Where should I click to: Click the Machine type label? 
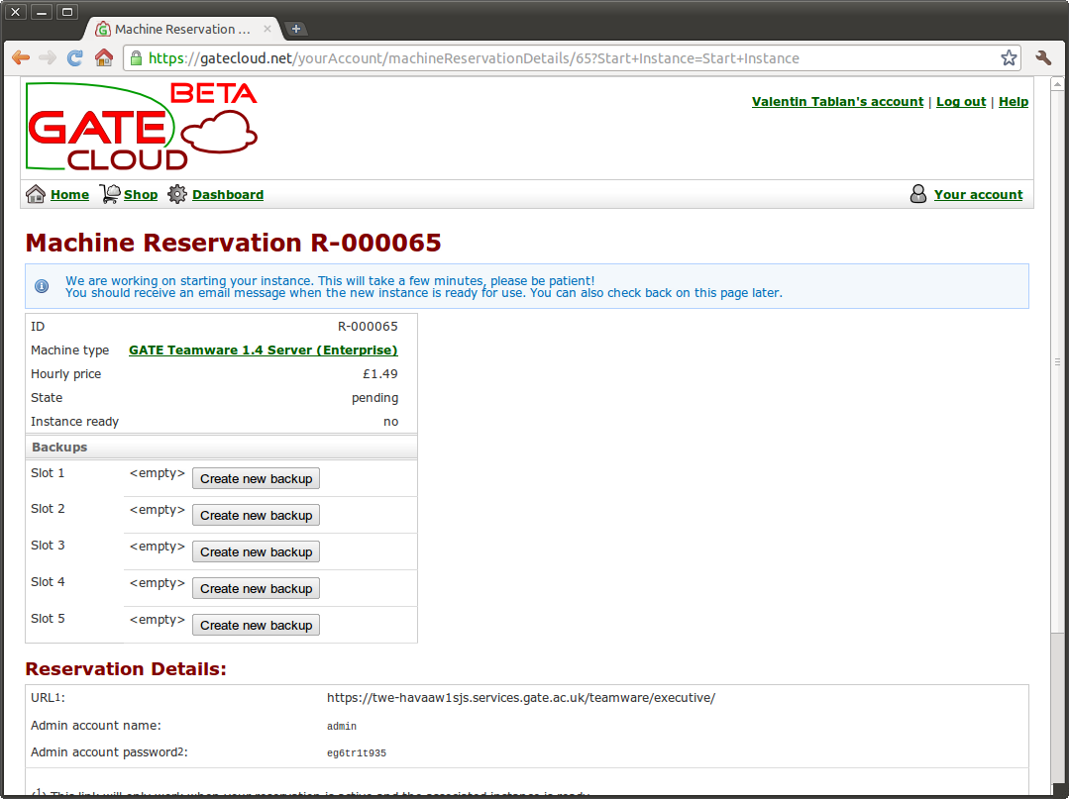point(69,350)
